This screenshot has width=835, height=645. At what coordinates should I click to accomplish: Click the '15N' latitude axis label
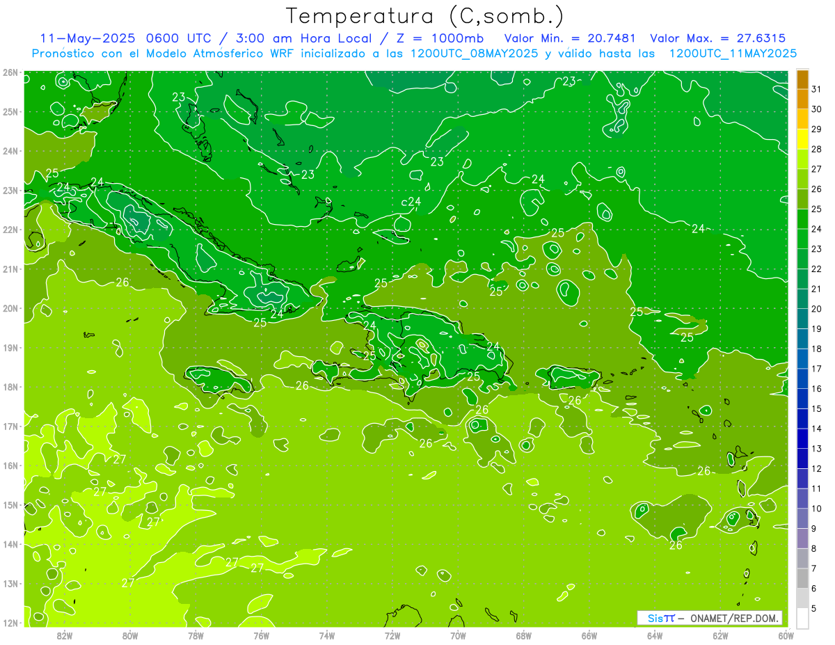[10, 504]
